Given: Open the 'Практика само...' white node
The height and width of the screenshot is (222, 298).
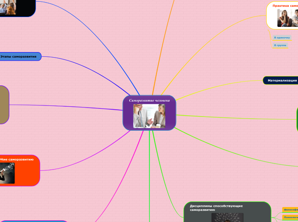Looking at the screenshot, I should tap(282, 15).
